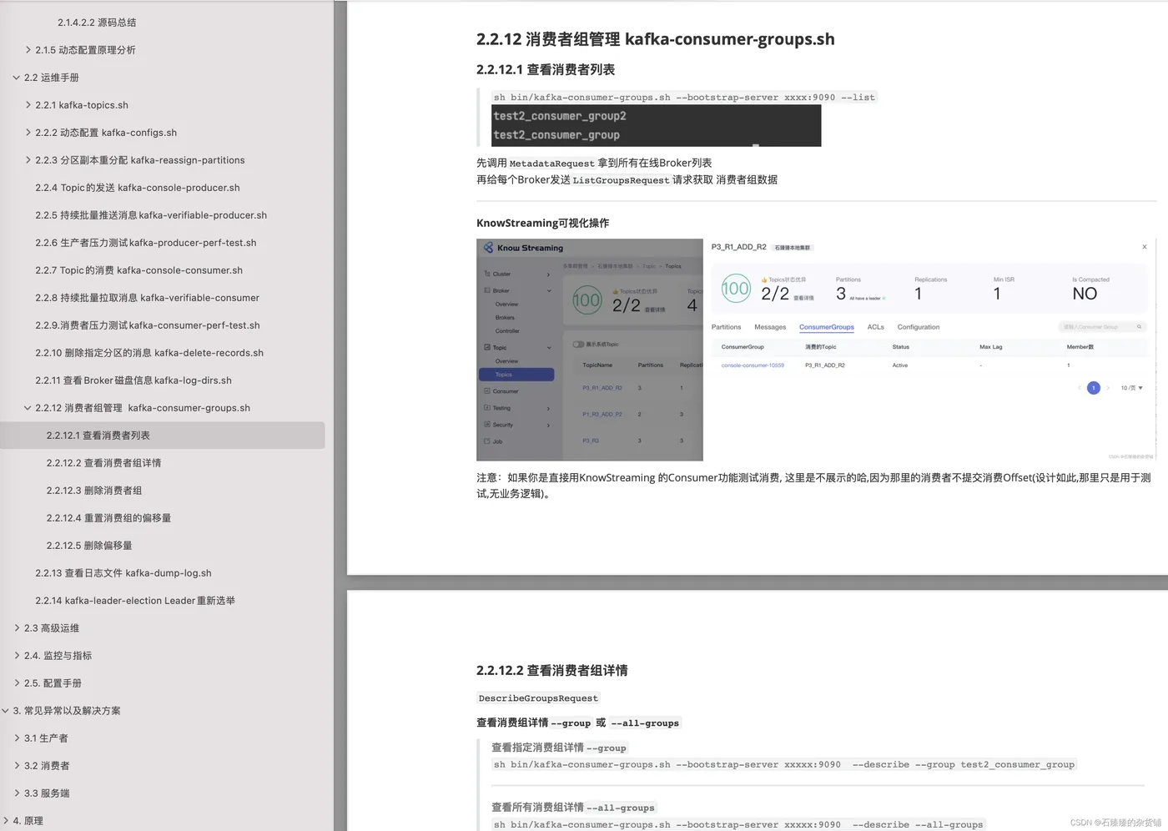Screen dimensions: 1168x831
Task: Click the test2_consumer_group terminal output image
Action: coord(657,126)
